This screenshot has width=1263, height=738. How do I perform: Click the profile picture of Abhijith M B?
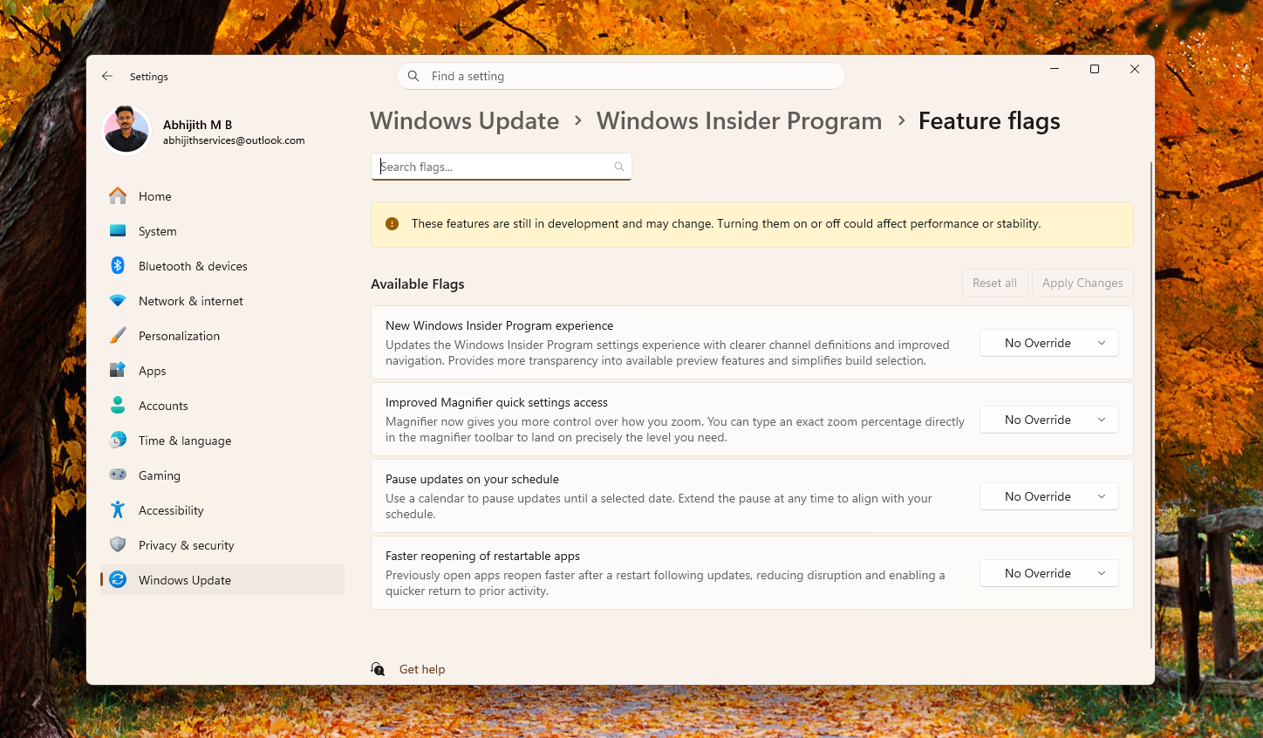coord(126,130)
